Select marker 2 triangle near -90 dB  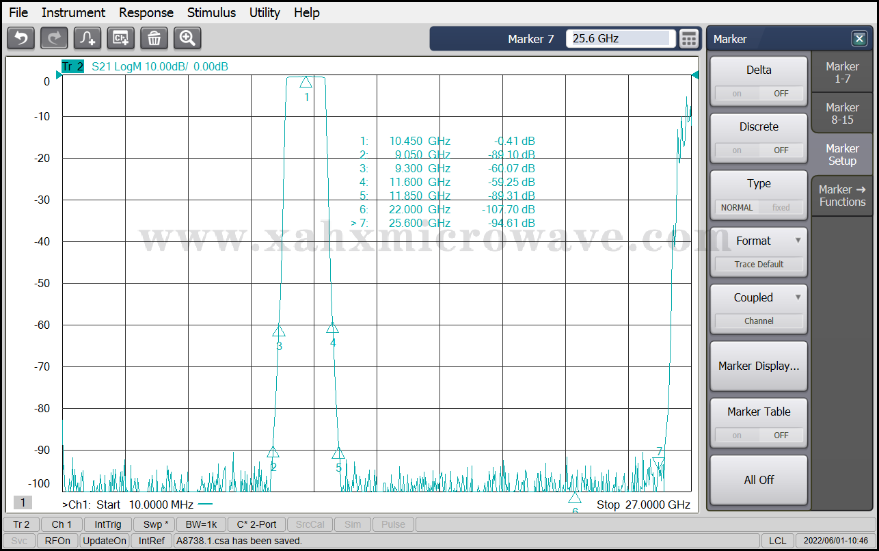[273, 452]
